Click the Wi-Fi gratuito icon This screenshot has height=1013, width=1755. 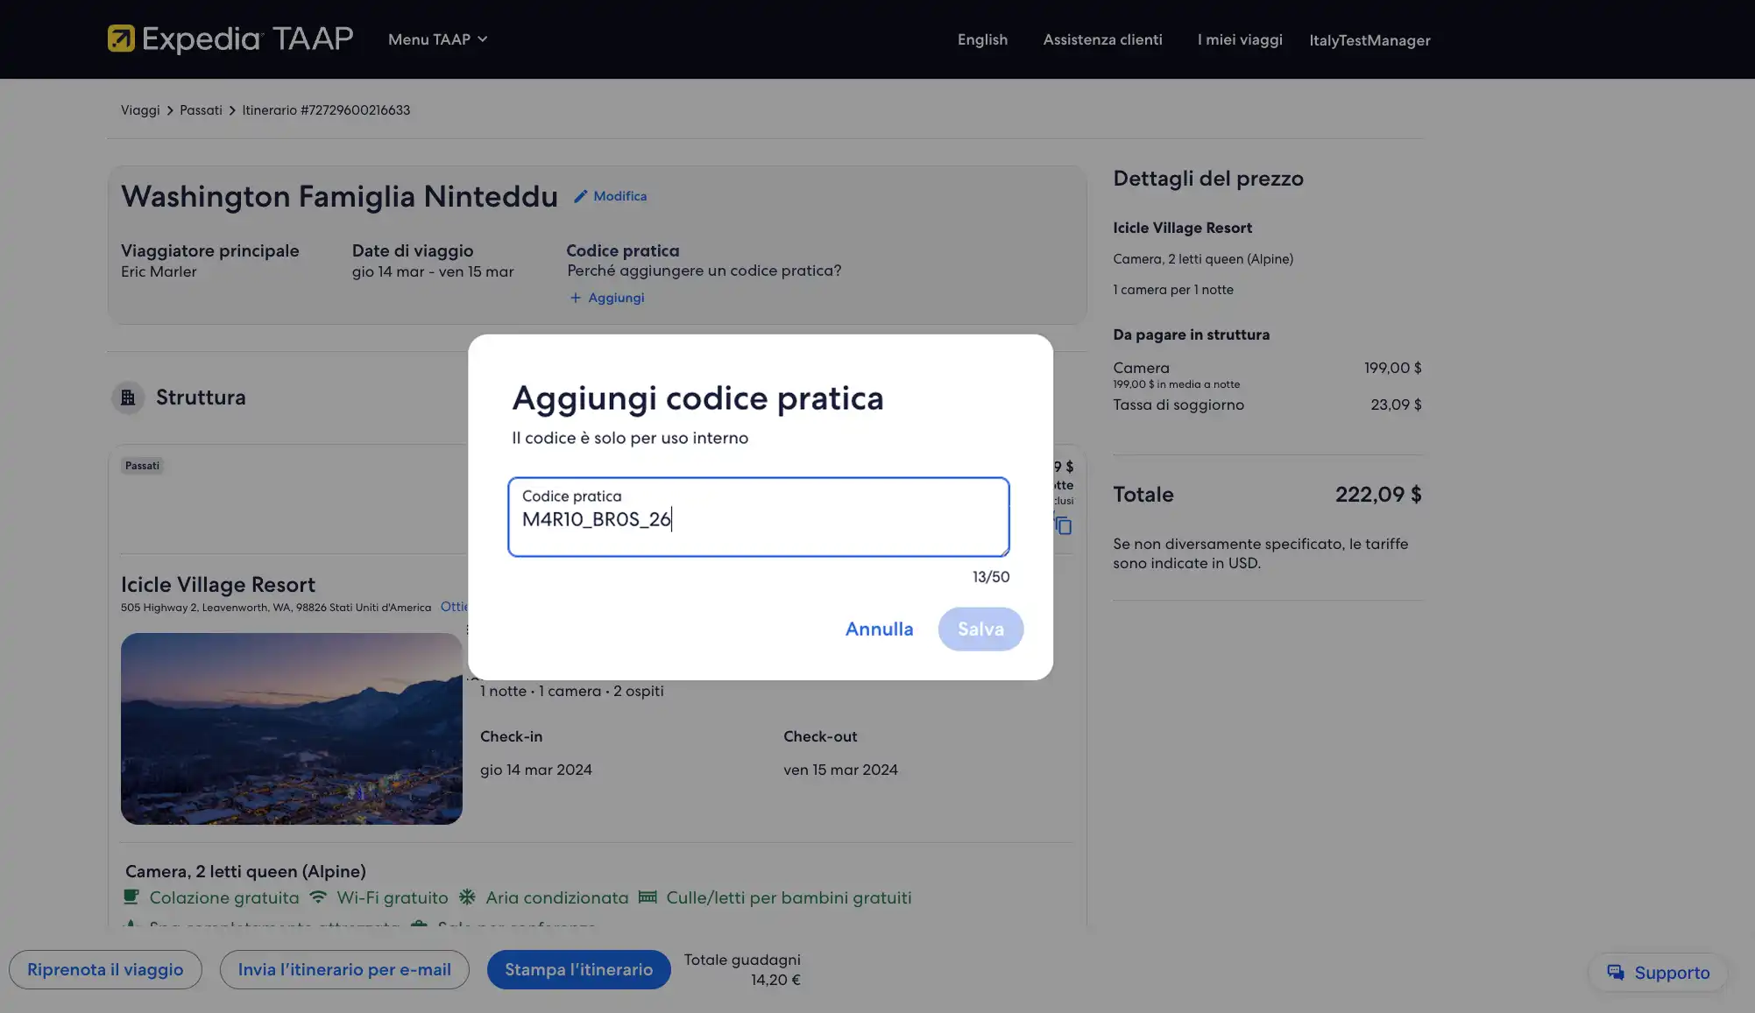[319, 897]
